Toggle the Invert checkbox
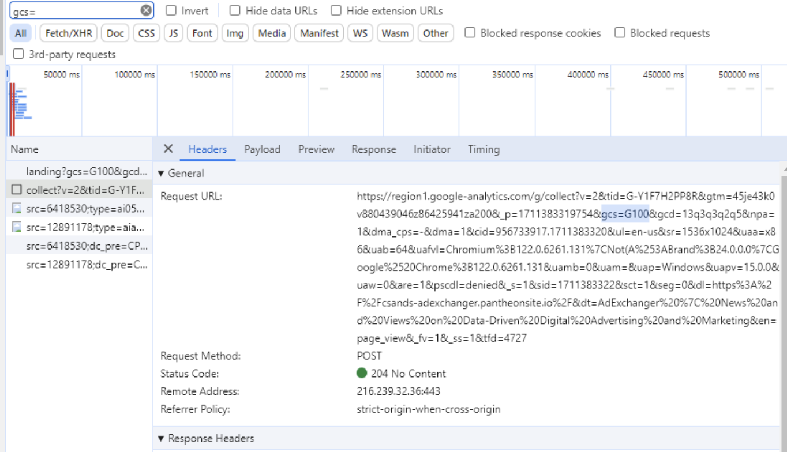Screen dimensions: 787x452 coord(171,10)
